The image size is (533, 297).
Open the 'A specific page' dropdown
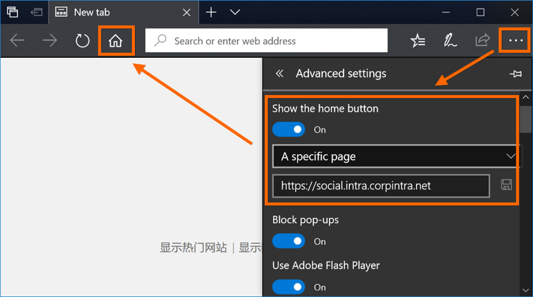click(x=396, y=156)
